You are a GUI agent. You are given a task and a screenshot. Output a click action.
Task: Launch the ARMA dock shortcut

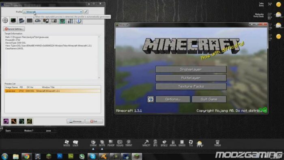tap(173, 143)
